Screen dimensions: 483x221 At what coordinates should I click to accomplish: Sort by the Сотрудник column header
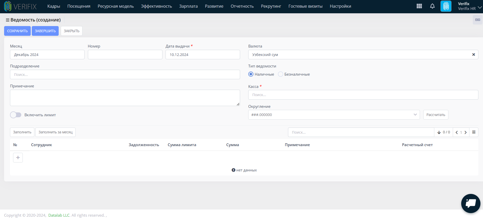point(42,145)
